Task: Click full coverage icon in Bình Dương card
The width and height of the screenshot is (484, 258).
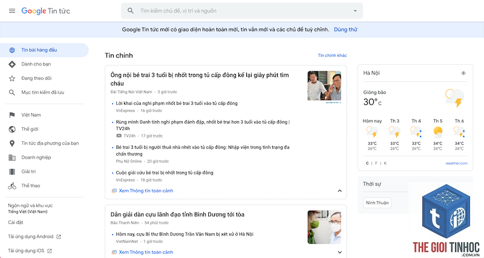Action: (114, 253)
